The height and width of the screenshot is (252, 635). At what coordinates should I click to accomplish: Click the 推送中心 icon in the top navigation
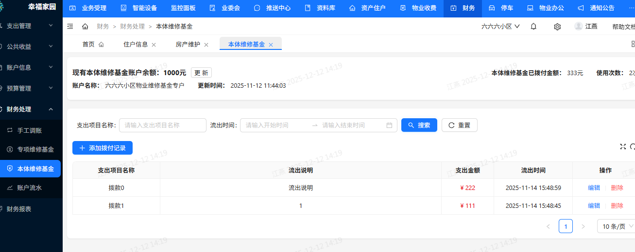257,8
